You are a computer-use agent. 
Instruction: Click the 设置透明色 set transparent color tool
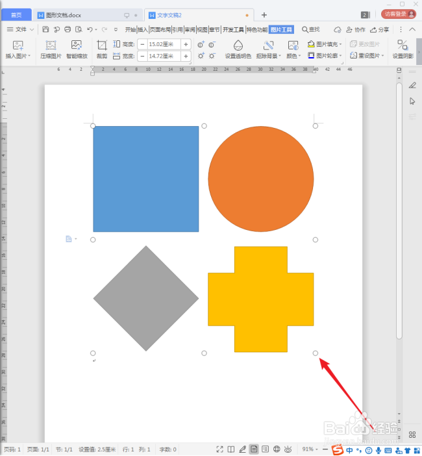click(x=238, y=50)
